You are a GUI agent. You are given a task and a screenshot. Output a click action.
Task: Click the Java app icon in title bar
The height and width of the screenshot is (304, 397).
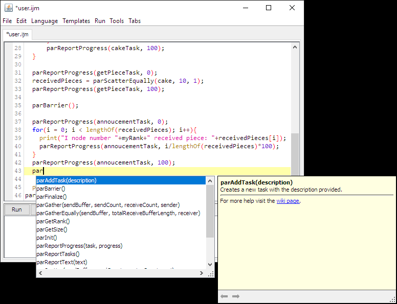(x=8, y=8)
